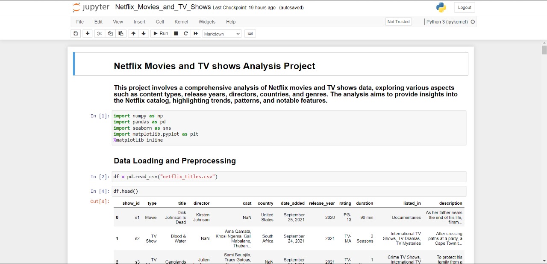Click the vertical scrollbar thumb
Screen dimensions: 547x264
pyautogui.click(x=544, y=50)
